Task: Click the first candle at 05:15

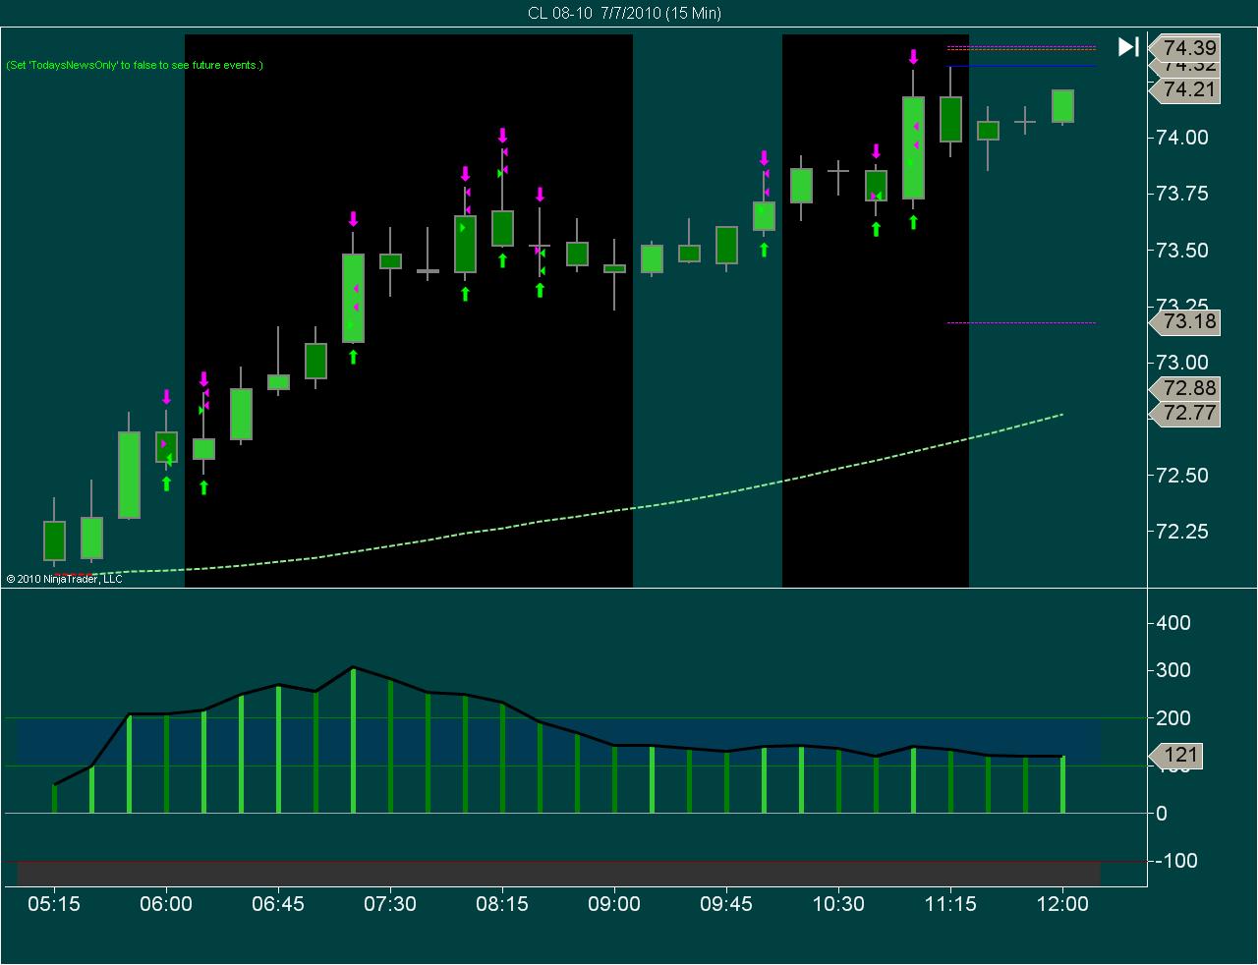Action: [x=54, y=539]
